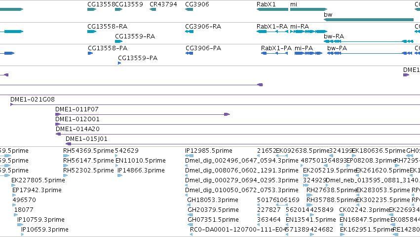Select the IP10659.3prime EST label
Screen dimensions: 420x237
[x=45, y=230]
